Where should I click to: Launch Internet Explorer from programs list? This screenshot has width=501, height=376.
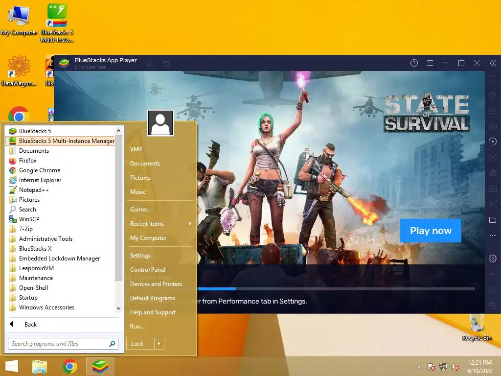(60, 180)
